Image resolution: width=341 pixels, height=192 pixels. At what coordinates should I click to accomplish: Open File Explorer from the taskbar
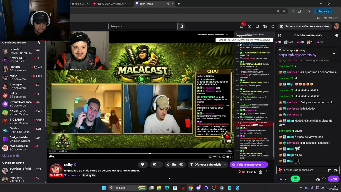pyautogui.click(x=159, y=188)
